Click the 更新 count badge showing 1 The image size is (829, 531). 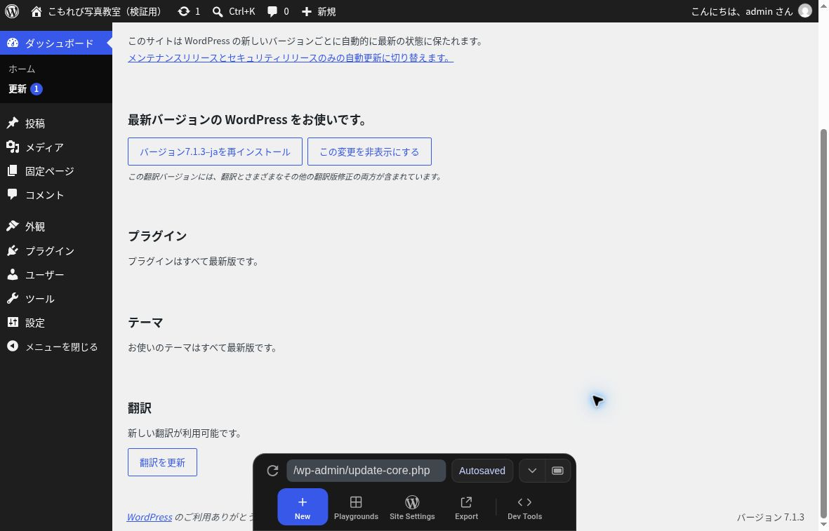coord(37,89)
